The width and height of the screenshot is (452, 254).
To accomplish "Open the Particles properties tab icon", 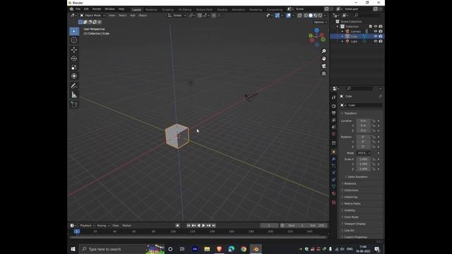I will [x=334, y=166].
